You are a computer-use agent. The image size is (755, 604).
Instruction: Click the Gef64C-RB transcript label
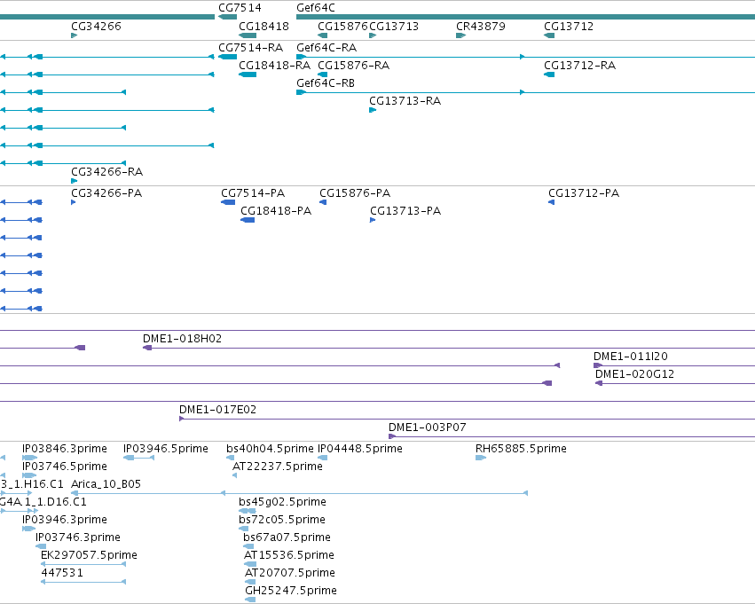(x=326, y=82)
